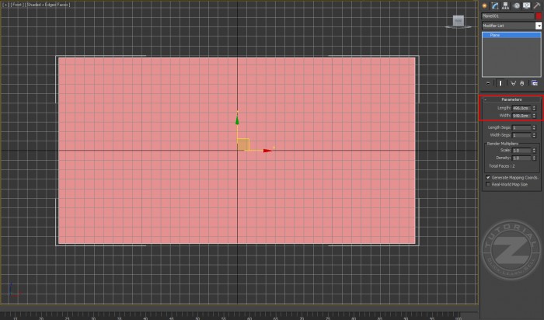The height and width of the screenshot is (320, 544).
Task: Open the Display command panel tab
Action: tap(527, 5)
